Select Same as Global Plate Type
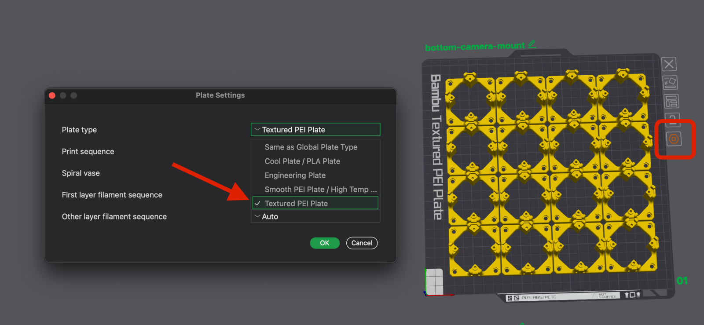This screenshot has width=704, height=325. [x=311, y=147]
